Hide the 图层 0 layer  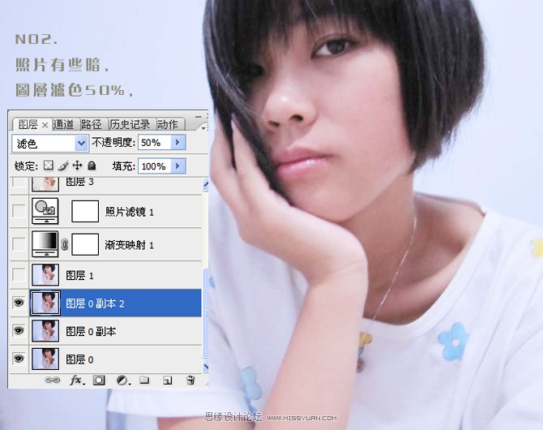pyautogui.click(x=19, y=359)
